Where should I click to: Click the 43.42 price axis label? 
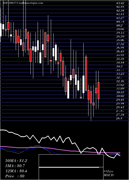pos(120,3)
